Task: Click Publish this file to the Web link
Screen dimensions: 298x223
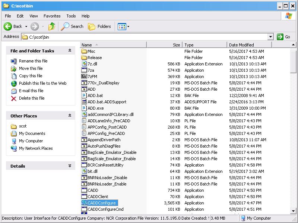Action: (43, 83)
